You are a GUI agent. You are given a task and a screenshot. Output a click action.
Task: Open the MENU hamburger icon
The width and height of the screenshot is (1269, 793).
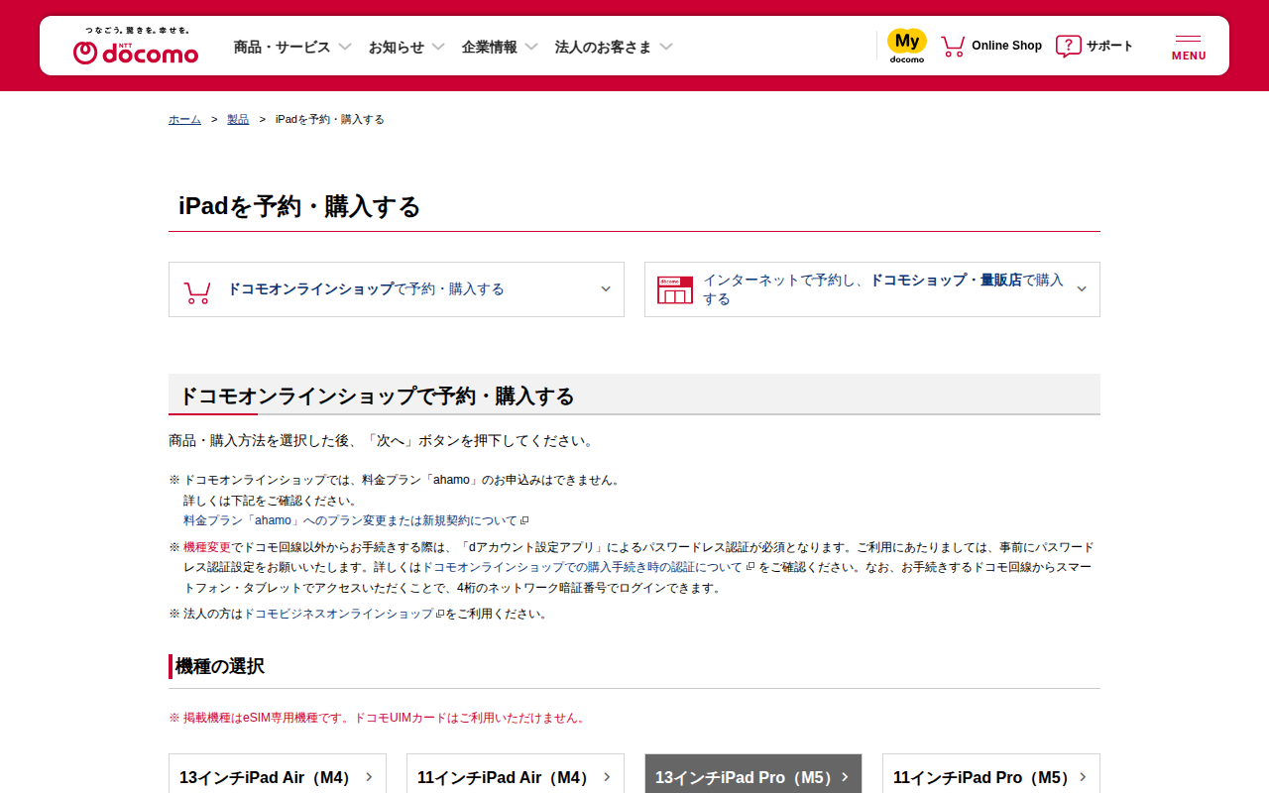tap(1189, 47)
